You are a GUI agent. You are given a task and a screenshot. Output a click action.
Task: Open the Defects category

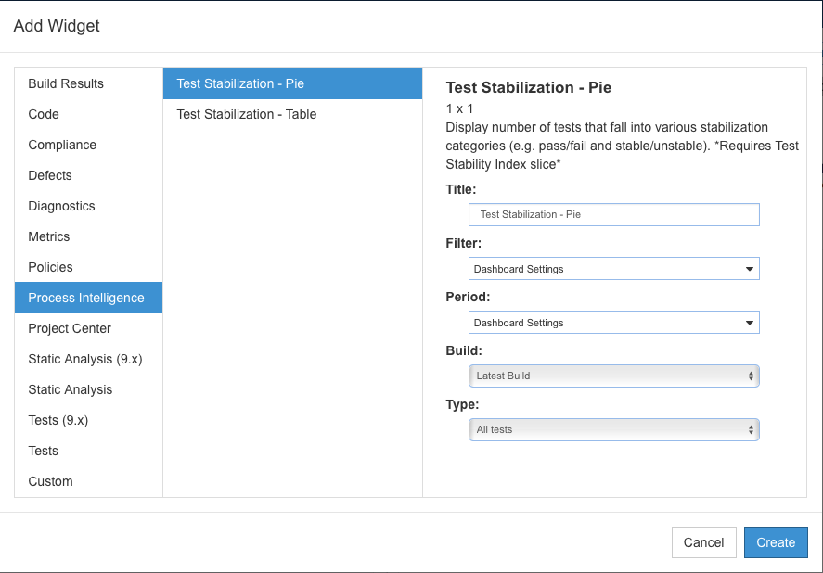pyautogui.click(x=89, y=175)
